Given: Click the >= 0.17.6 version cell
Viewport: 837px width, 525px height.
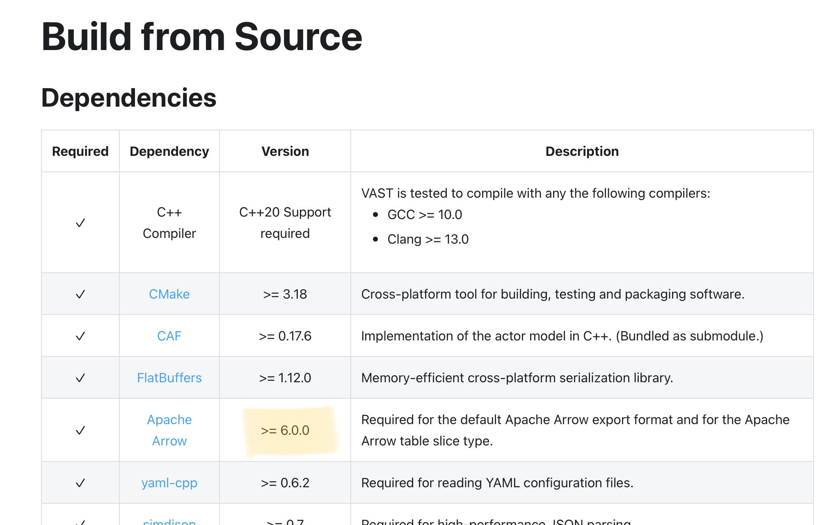Looking at the screenshot, I should 285,336.
